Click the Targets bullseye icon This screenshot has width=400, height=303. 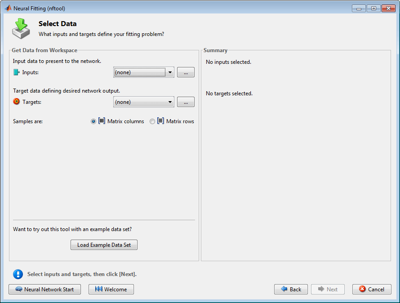pos(16,102)
